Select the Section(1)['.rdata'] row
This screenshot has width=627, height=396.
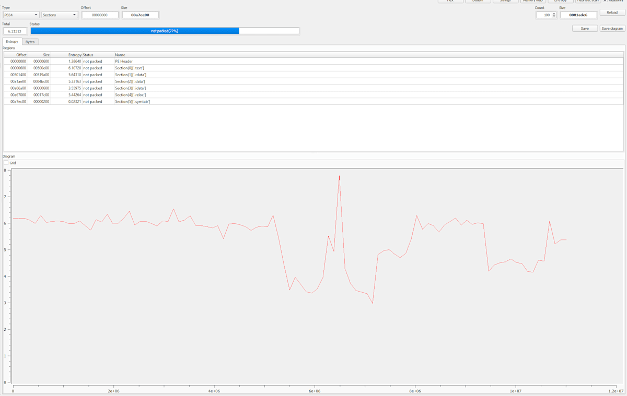pyautogui.click(x=313, y=75)
